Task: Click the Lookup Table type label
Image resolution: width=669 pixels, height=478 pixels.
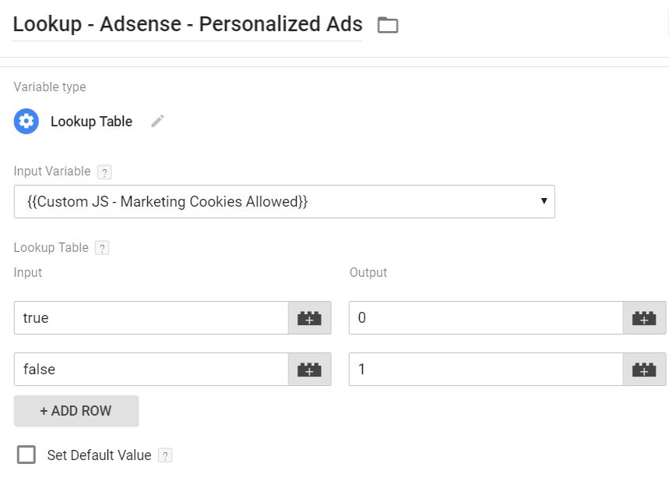Action: click(91, 122)
